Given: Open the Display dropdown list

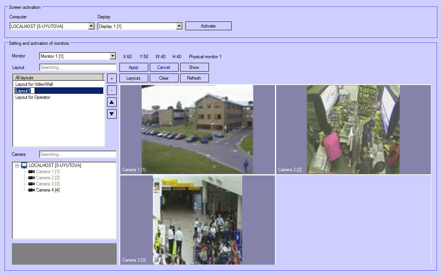Looking at the screenshot, I should [179, 26].
